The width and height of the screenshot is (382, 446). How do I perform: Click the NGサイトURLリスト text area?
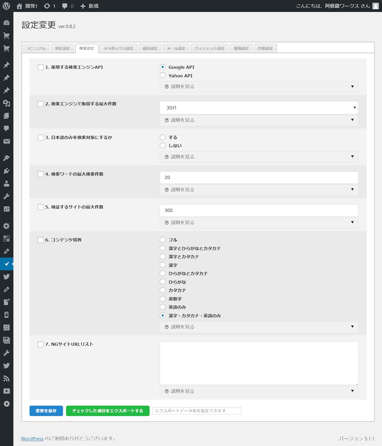259,363
